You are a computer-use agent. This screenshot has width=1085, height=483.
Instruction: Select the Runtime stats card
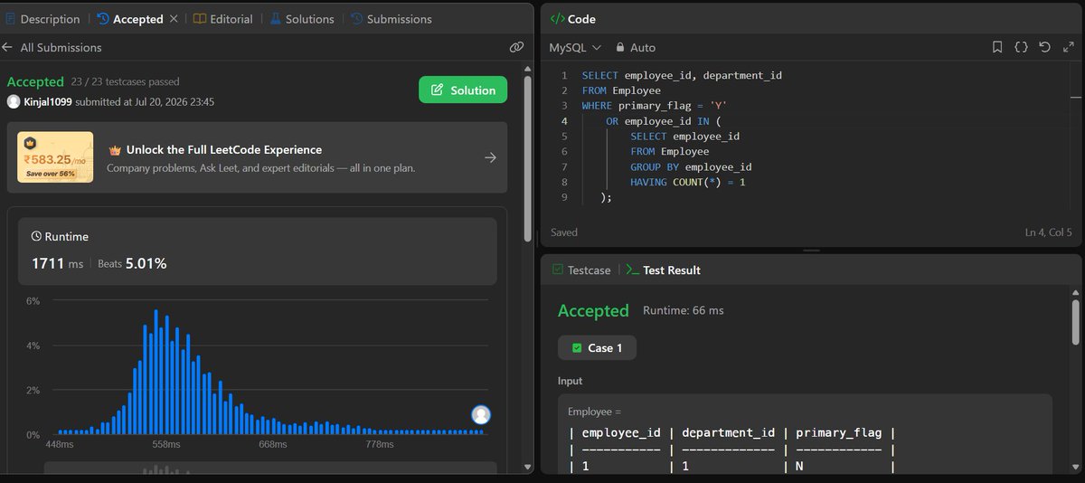(258, 251)
